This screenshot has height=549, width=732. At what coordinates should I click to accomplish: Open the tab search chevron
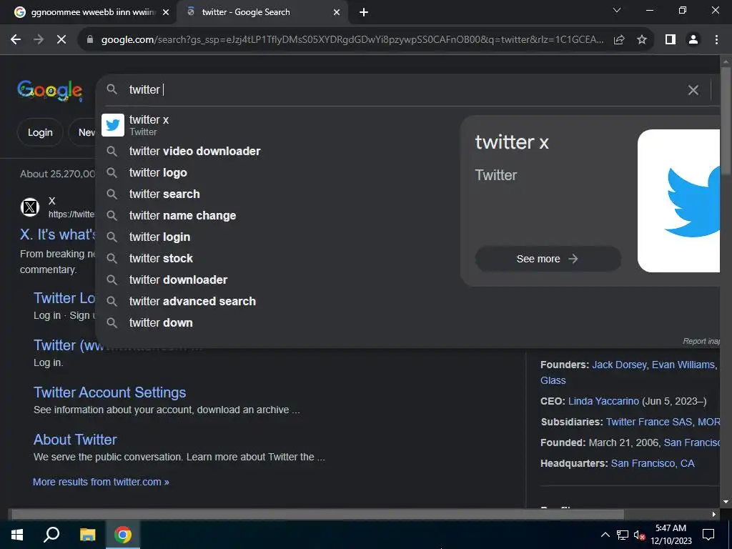pyautogui.click(x=617, y=10)
